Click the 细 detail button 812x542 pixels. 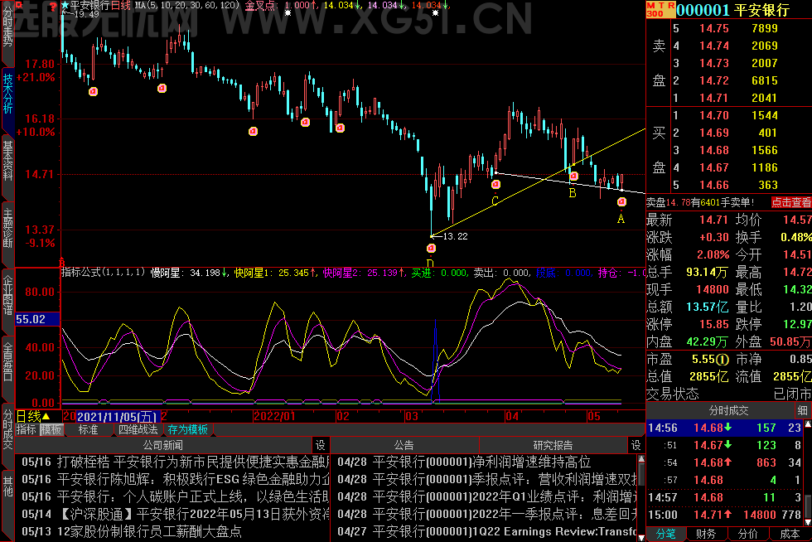(803, 410)
